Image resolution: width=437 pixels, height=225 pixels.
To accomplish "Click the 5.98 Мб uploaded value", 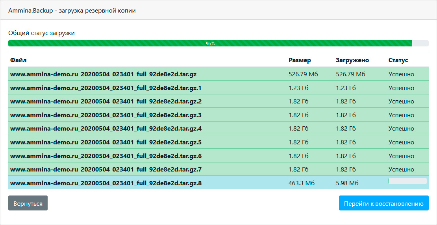I will pyautogui.click(x=347, y=183).
